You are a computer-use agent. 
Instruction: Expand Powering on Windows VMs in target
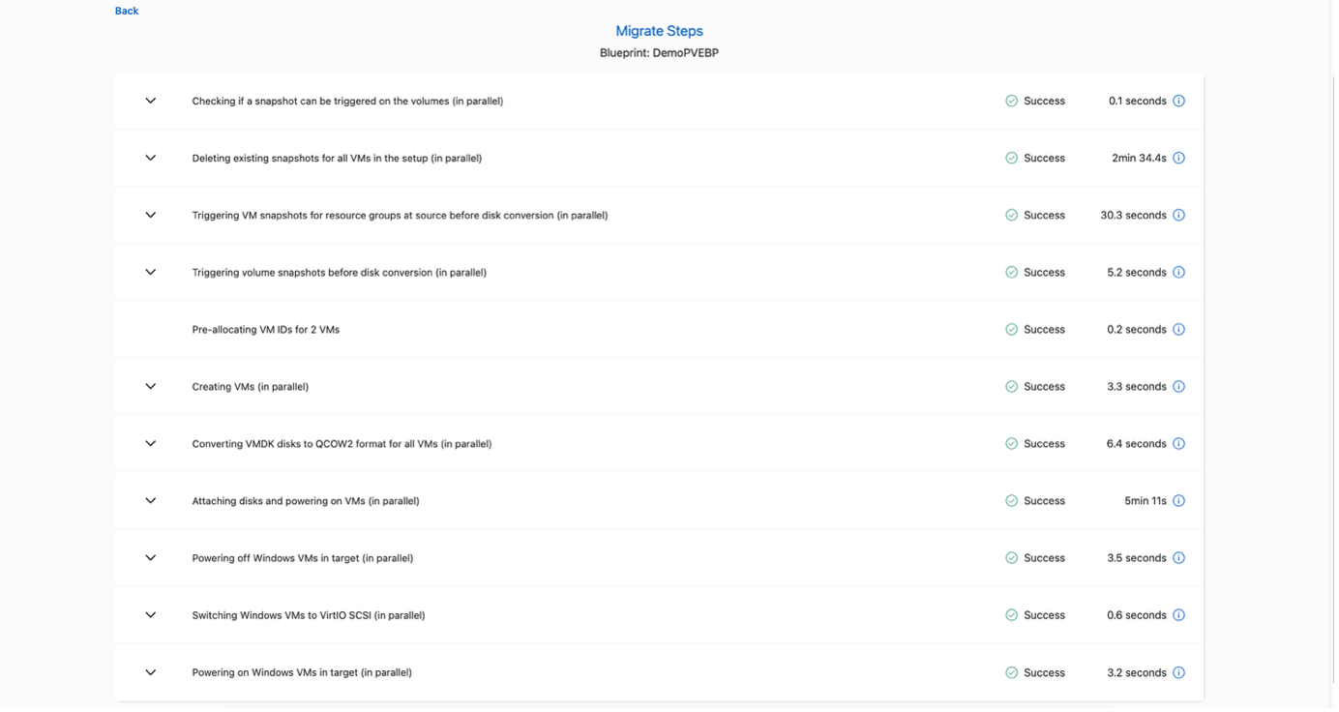[151, 672]
